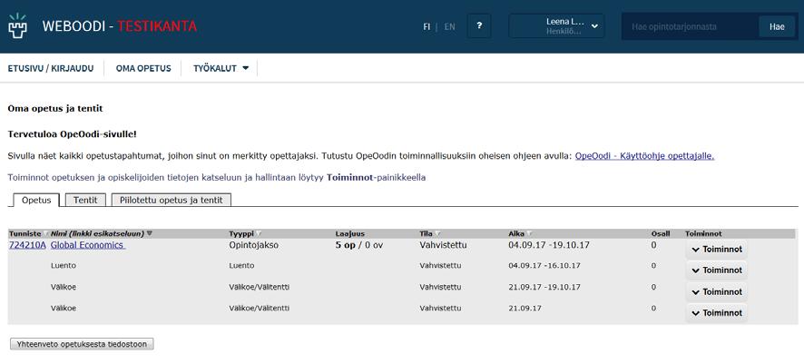The width and height of the screenshot is (804, 364).
Task: Select the Opetus tab
Action: click(x=36, y=200)
